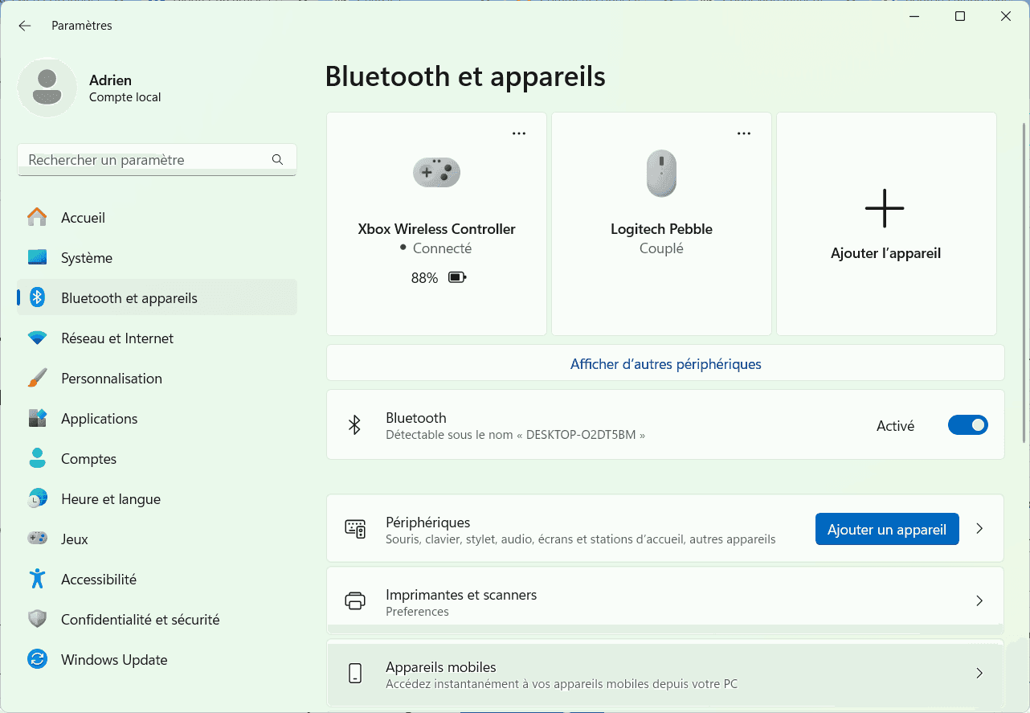Open Adrien Compte local profile
This screenshot has width=1030, height=713.
click(x=89, y=88)
